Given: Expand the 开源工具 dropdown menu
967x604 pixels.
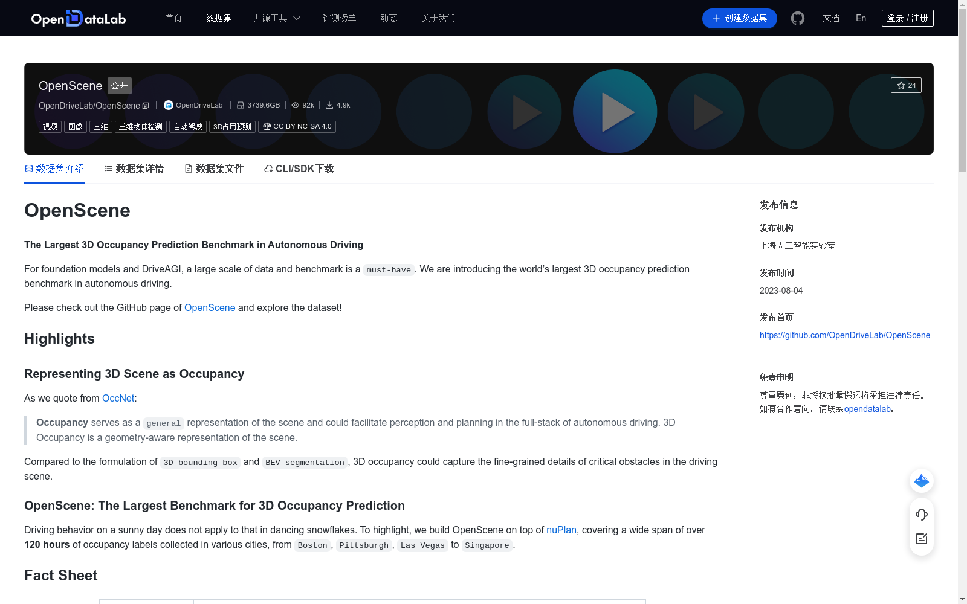Looking at the screenshot, I should pos(277,18).
